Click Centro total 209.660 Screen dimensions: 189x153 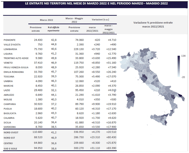[79, 143]
